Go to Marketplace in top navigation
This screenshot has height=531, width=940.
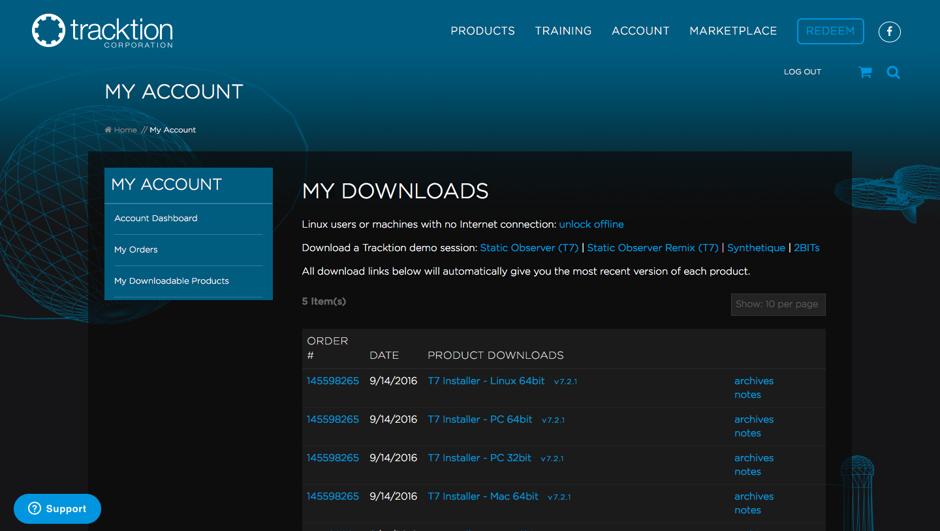tap(732, 31)
